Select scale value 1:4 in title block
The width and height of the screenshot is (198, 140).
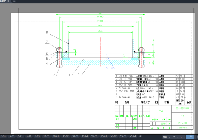click(169, 124)
